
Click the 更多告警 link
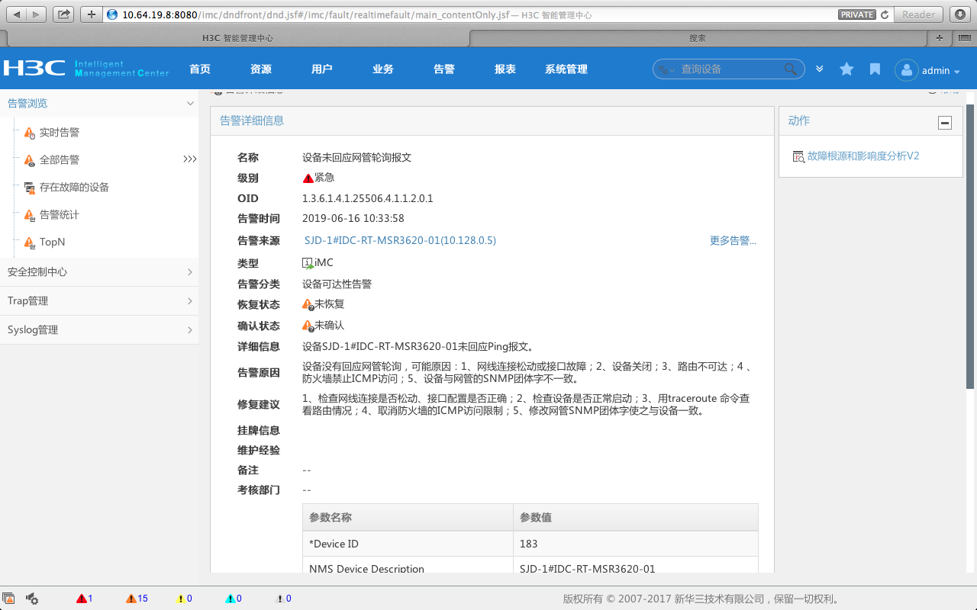tap(733, 240)
